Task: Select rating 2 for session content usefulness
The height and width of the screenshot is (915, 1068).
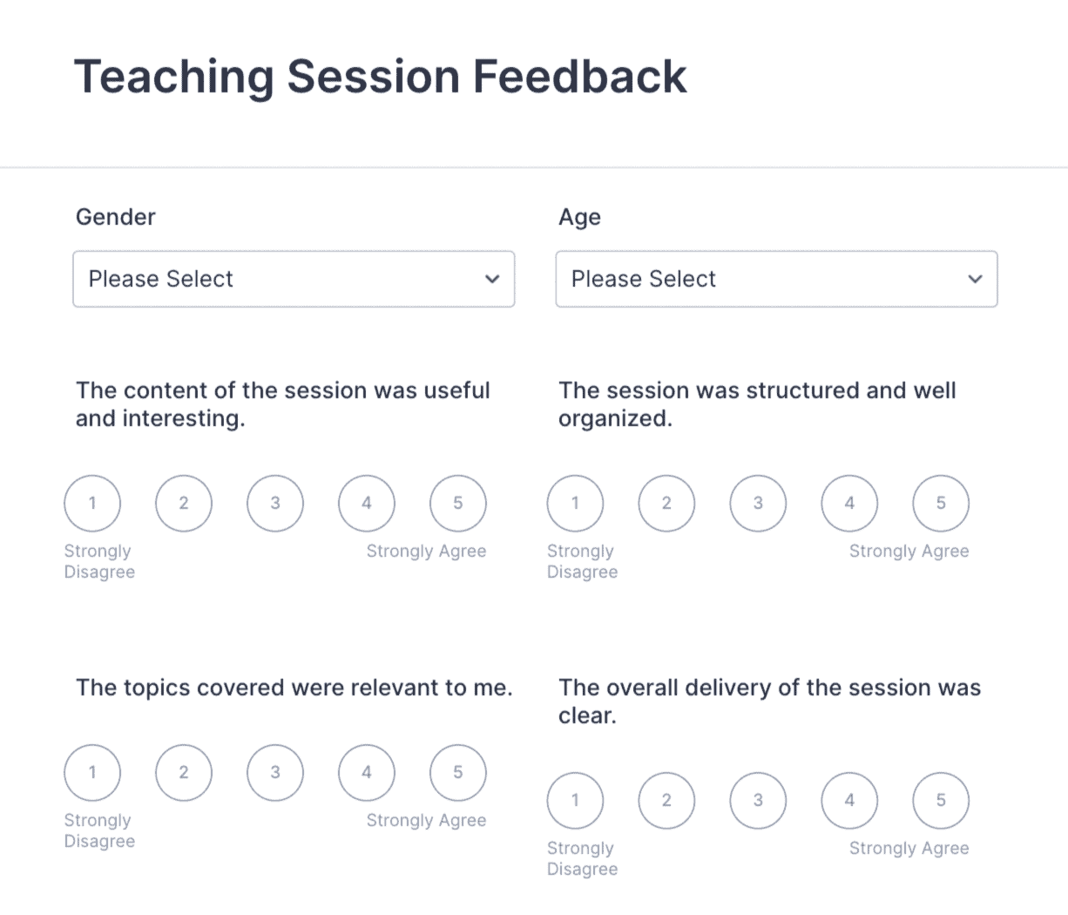Action: (183, 503)
